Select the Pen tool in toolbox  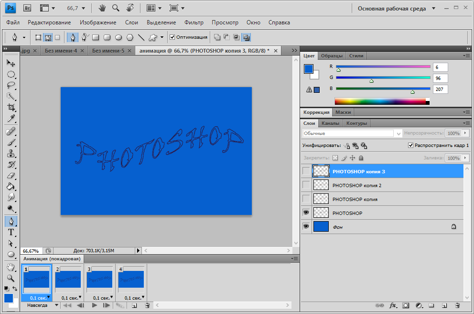(11, 221)
